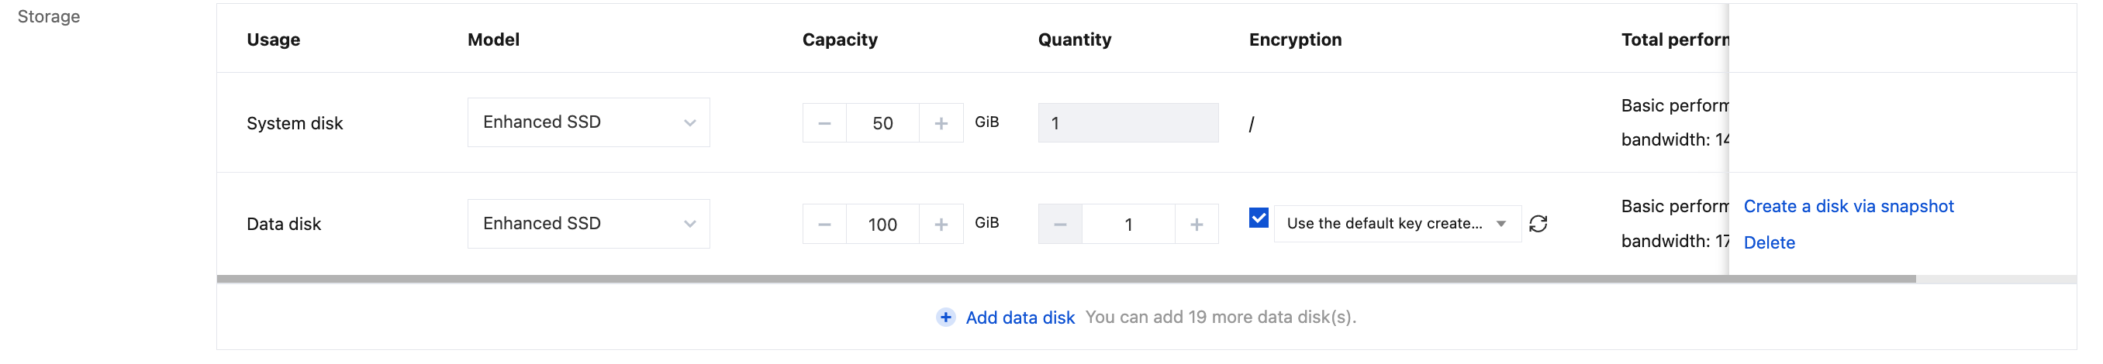
Task: Uncheck the data disk encryption checkbox
Action: 1258,218
